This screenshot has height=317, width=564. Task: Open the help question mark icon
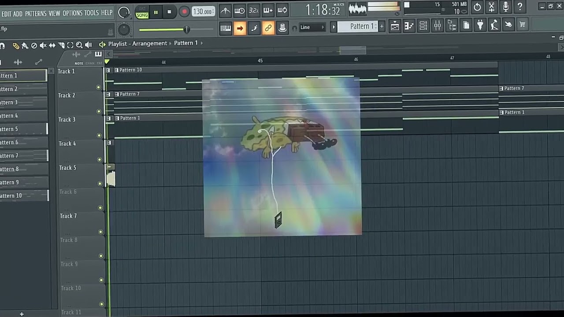pyautogui.click(x=520, y=7)
